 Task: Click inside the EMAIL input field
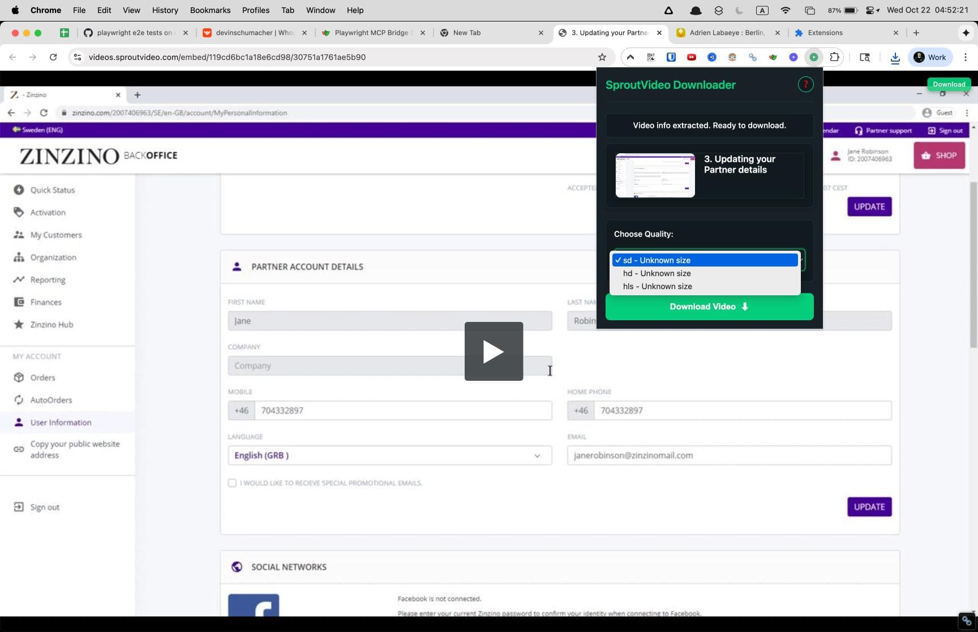tap(729, 455)
